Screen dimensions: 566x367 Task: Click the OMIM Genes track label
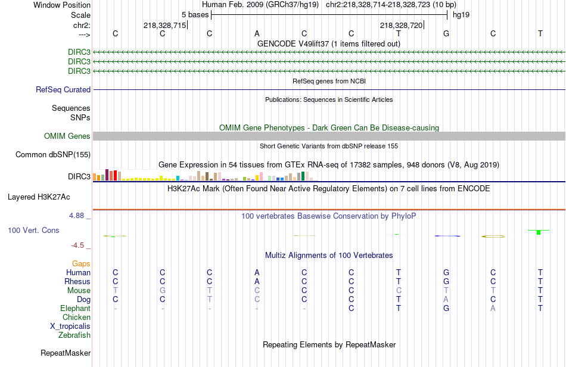tap(67, 136)
